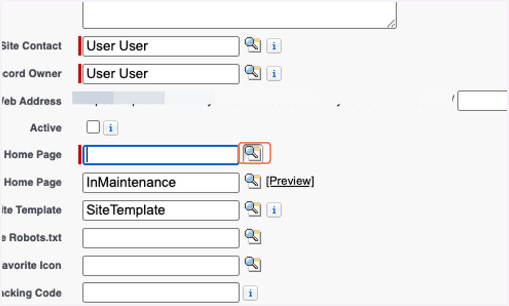This screenshot has width=509, height=306.
Task: Open lookup icon next to Site Contact field
Action: point(252,44)
